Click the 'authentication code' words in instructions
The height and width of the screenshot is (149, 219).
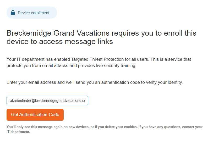[x=121, y=82]
